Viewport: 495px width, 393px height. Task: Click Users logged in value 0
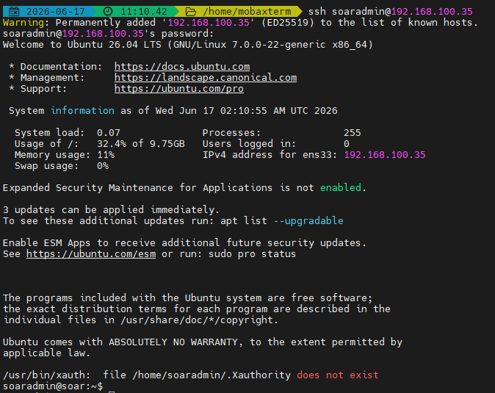pyautogui.click(x=347, y=144)
